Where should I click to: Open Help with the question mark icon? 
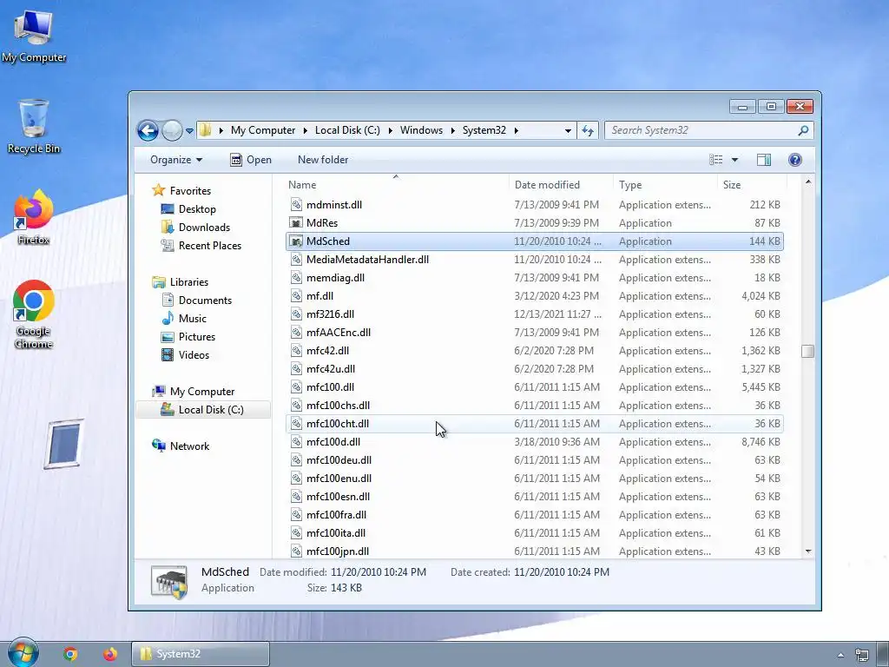[x=795, y=160]
